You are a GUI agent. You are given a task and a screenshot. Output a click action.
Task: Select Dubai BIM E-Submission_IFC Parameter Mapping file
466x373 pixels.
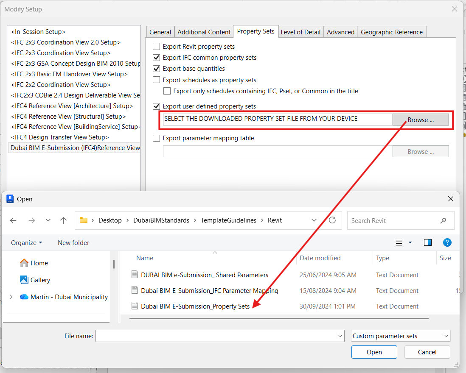click(x=210, y=290)
